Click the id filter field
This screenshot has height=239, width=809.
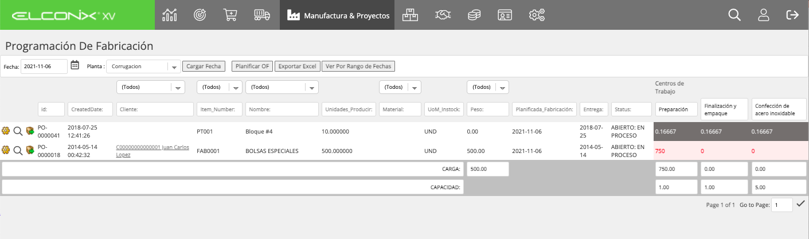tap(52, 109)
